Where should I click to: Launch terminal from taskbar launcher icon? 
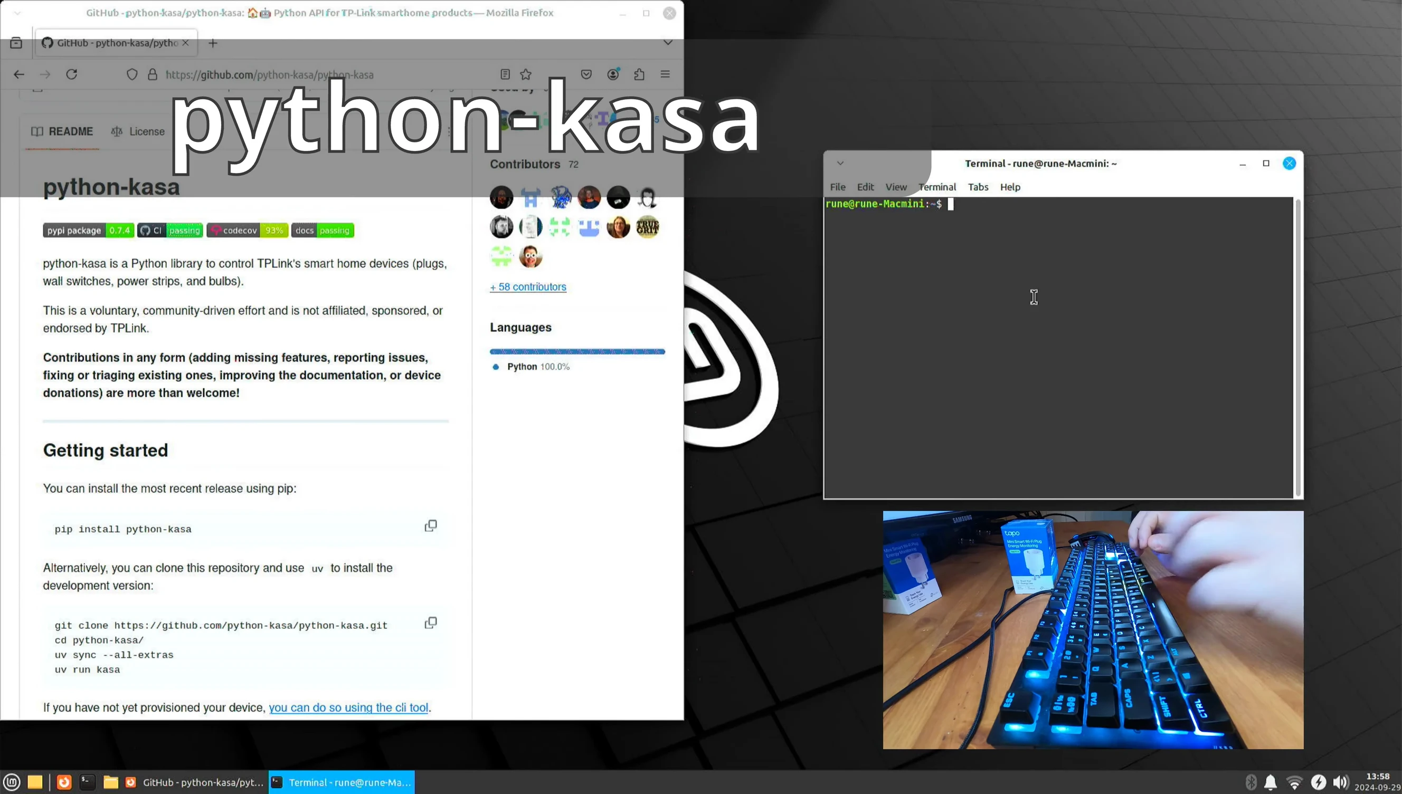coord(87,782)
